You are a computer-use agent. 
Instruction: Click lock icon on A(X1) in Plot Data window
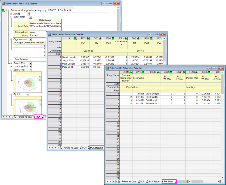tap(131, 72)
